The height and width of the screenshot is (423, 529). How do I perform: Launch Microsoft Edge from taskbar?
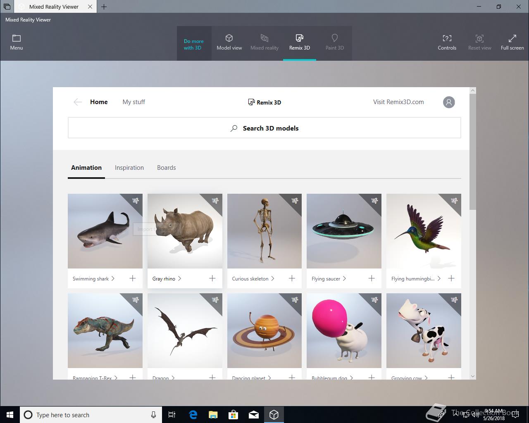pyautogui.click(x=193, y=415)
